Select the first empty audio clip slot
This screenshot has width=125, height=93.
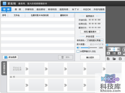pyautogui.click(x=17, y=85)
